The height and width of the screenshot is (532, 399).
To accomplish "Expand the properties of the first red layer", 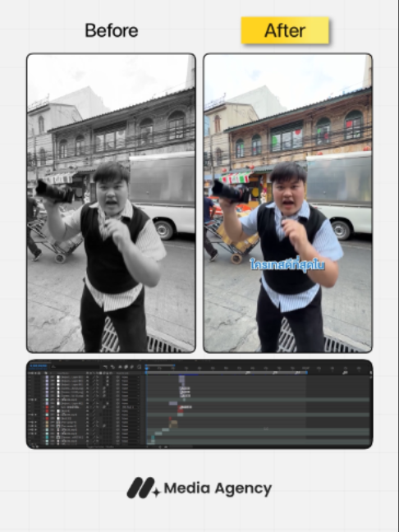I will [x=43, y=407].
